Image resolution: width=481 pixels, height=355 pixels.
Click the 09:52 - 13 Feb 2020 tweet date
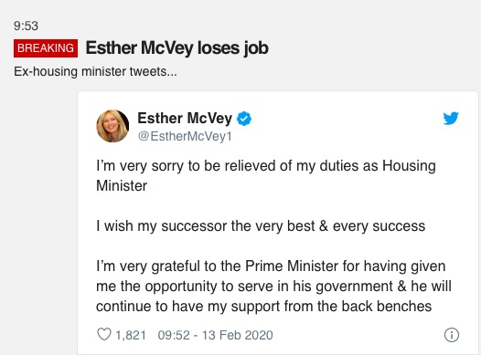pyautogui.click(x=215, y=335)
